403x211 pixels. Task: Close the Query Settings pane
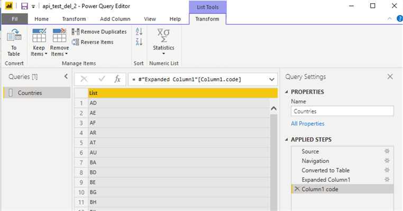coord(390,77)
